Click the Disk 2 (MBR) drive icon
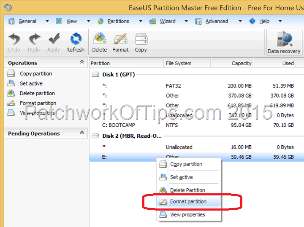The width and height of the screenshot is (304, 227). pos(95,136)
